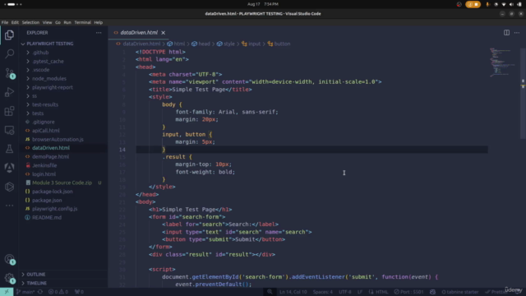Viewport: 526px width, 296px height.
Task: Click the Split Editor icon
Action: coord(506,33)
